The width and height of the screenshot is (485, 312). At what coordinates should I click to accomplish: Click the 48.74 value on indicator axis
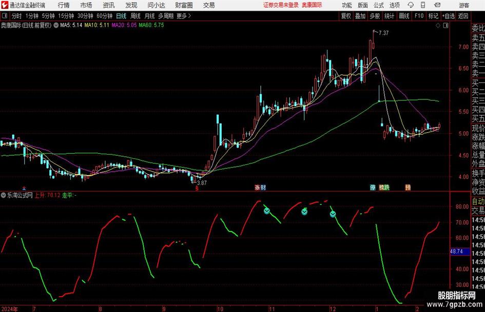tap(456, 252)
